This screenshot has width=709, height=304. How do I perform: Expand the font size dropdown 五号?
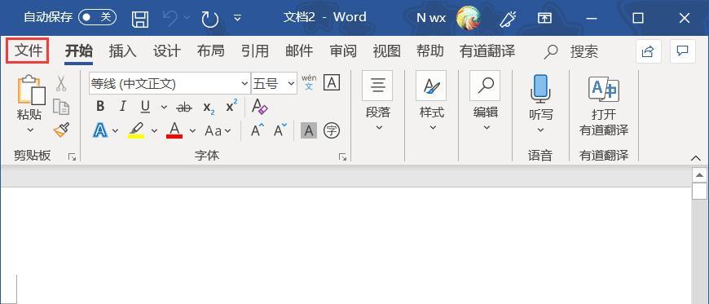click(x=274, y=83)
